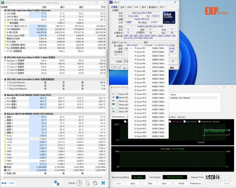Image resolution: width=236 pixels, height=188 pixels.
Task: Click icon beside Stress FPU checkbox
Action: (x=113, y=97)
